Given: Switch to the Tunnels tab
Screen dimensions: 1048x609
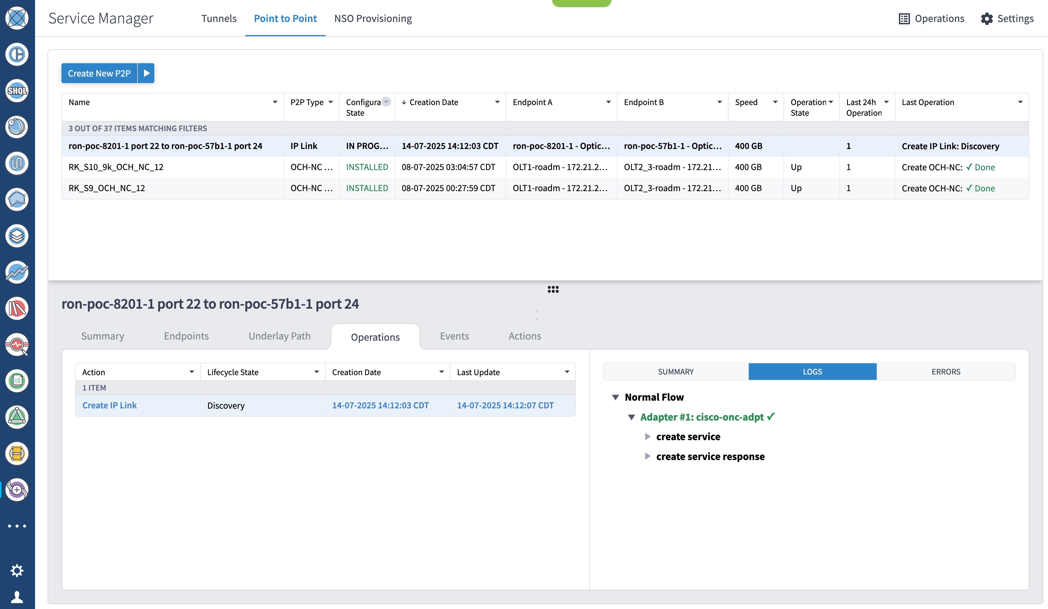Looking at the screenshot, I should [219, 19].
